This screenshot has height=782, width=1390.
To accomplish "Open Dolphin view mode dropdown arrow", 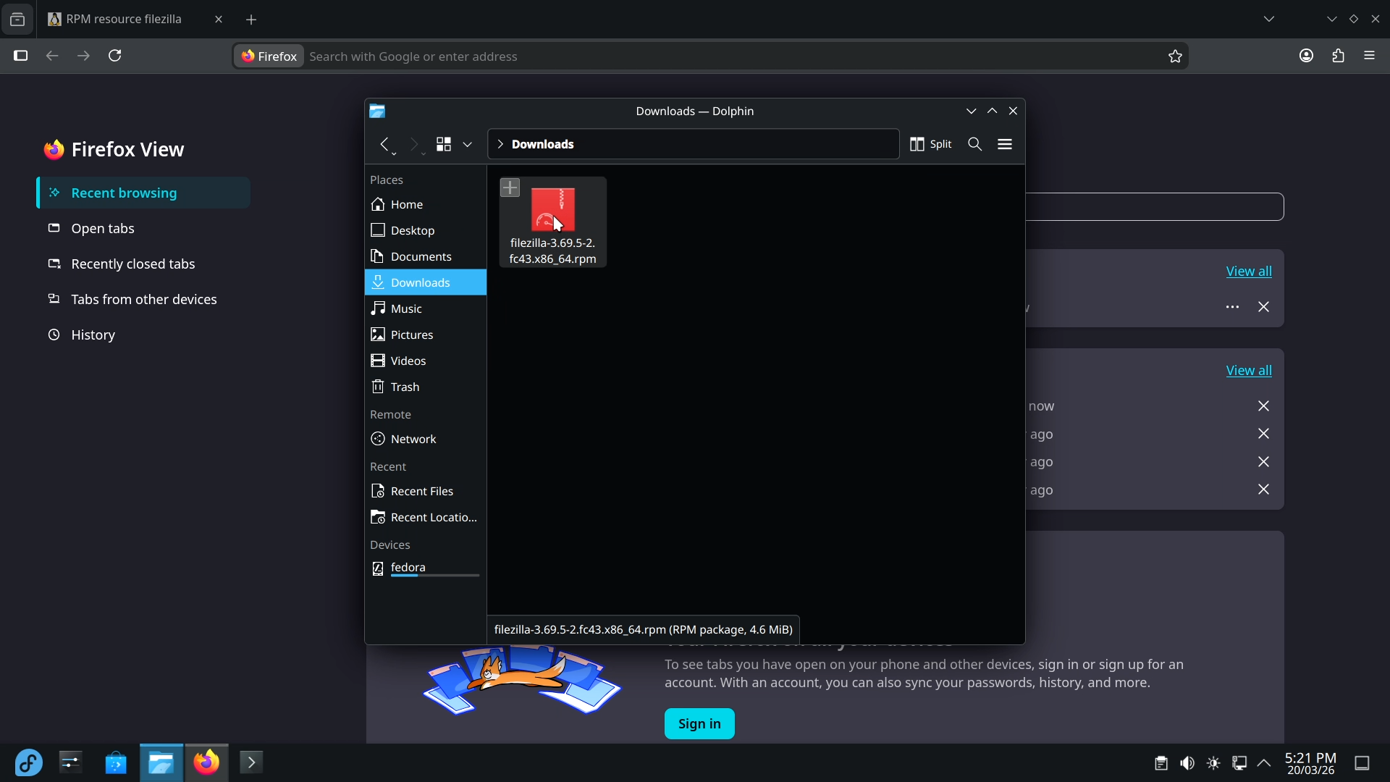I will pyautogui.click(x=468, y=144).
